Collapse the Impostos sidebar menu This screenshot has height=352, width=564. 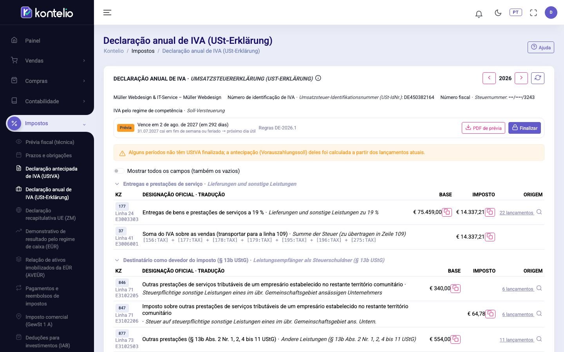50,124
